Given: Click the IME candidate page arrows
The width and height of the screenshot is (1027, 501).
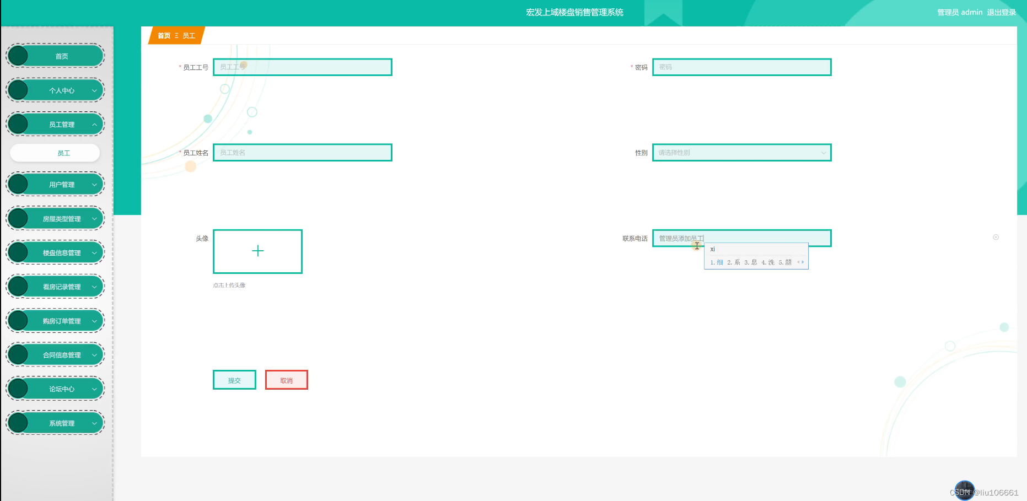Looking at the screenshot, I should pos(800,262).
